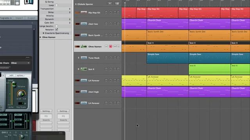This screenshot has width=250, height=140.
Task: Open the right channel strip EQ
Action: click(x=63, y=116)
